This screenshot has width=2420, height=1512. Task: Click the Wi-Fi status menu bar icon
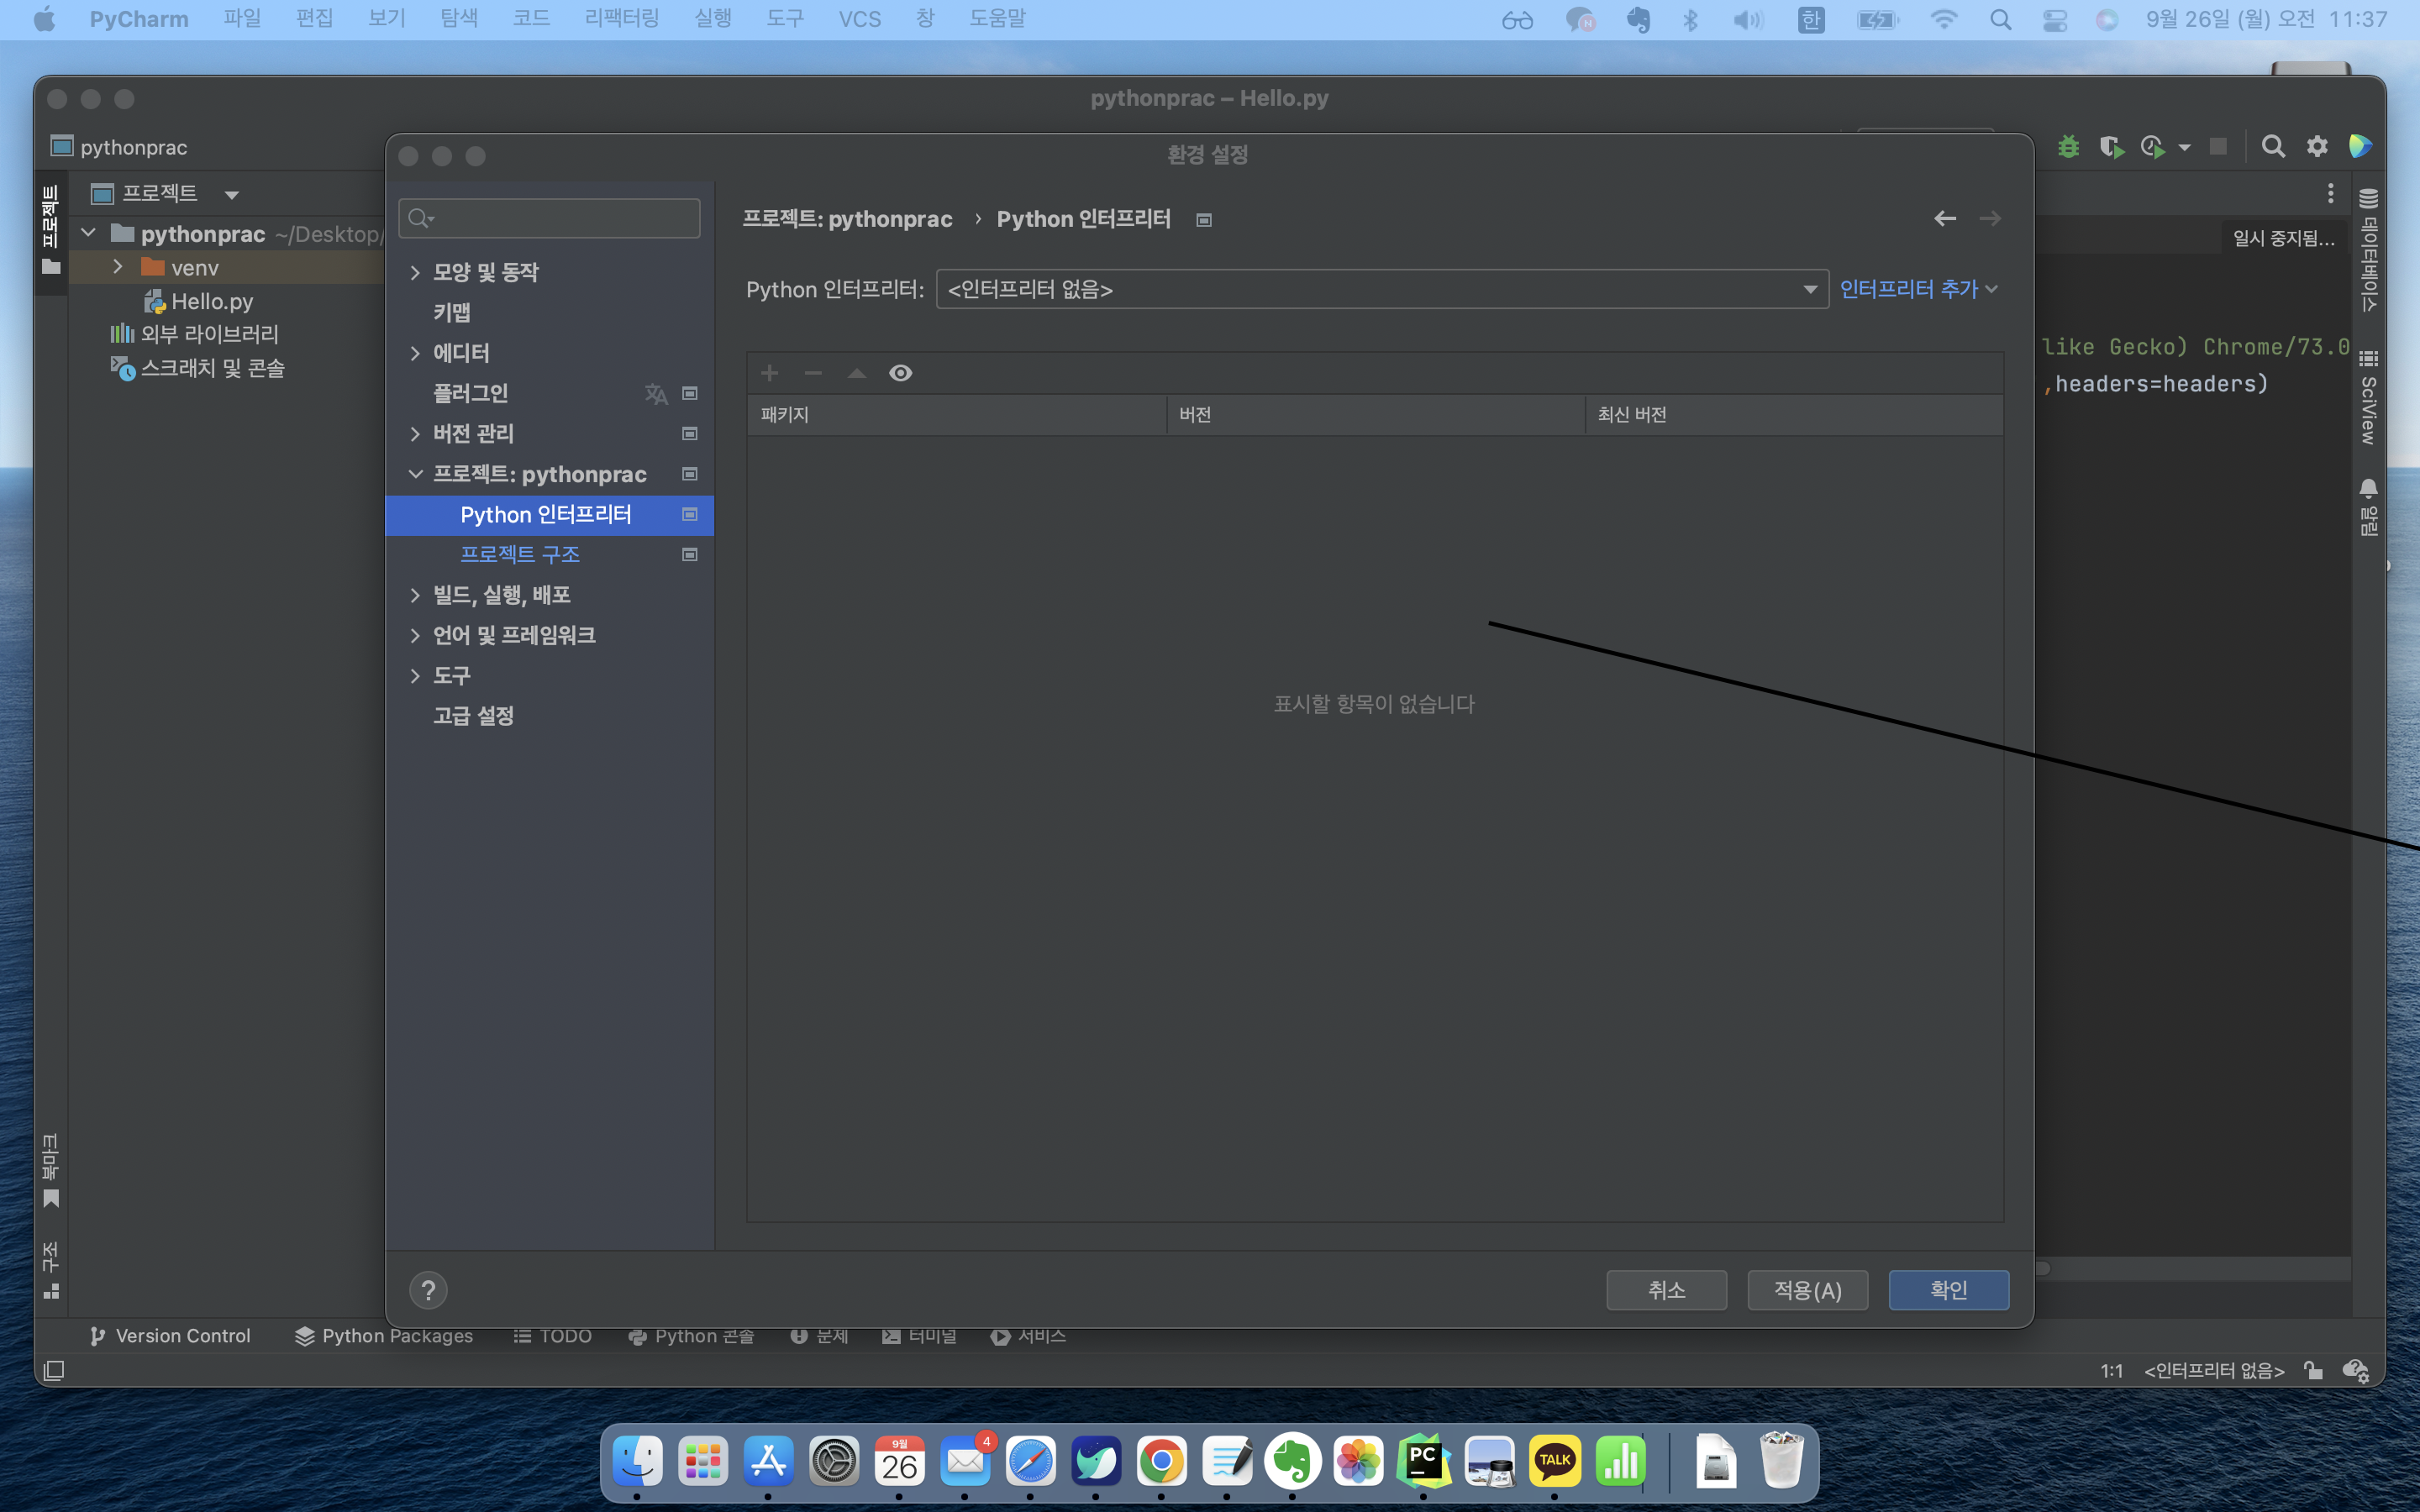coord(1943,19)
